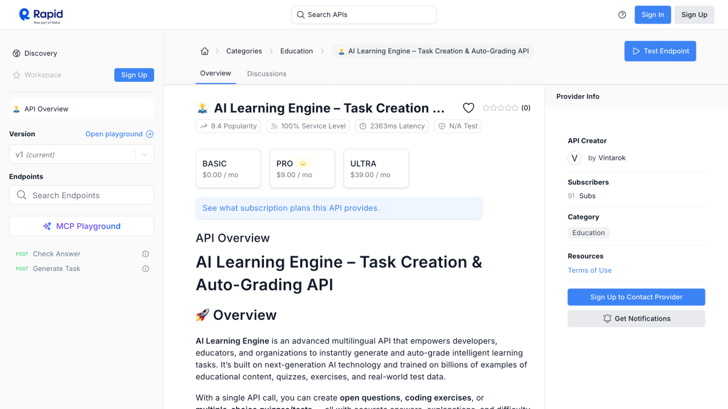Focus the Search APIs field
The height and width of the screenshot is (409, 728).
tap(364, 15)
